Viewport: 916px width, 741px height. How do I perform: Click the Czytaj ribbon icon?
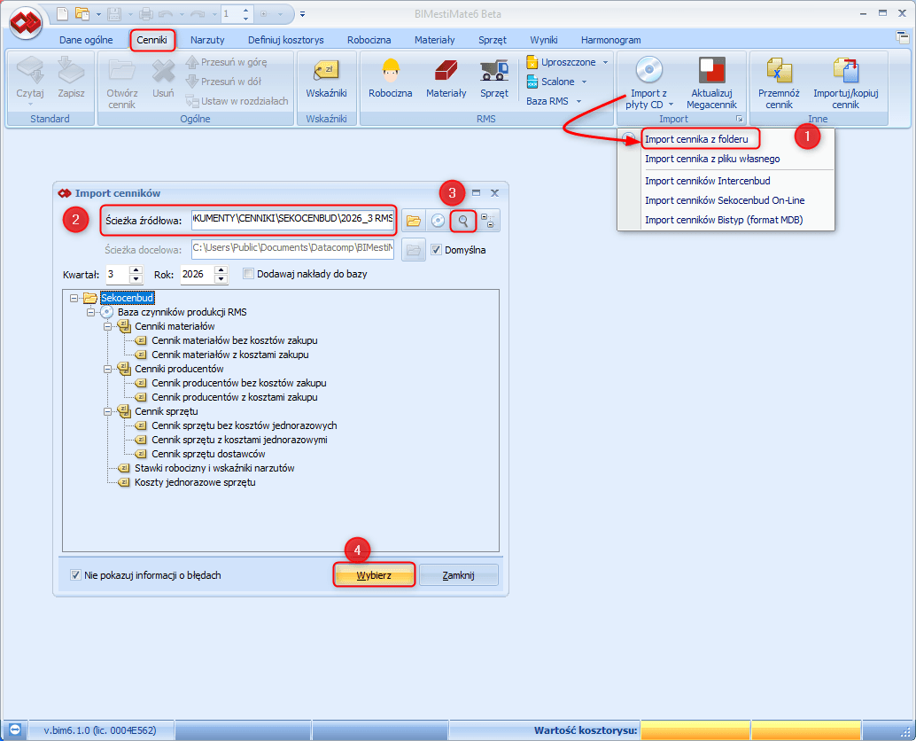[30, 70]
